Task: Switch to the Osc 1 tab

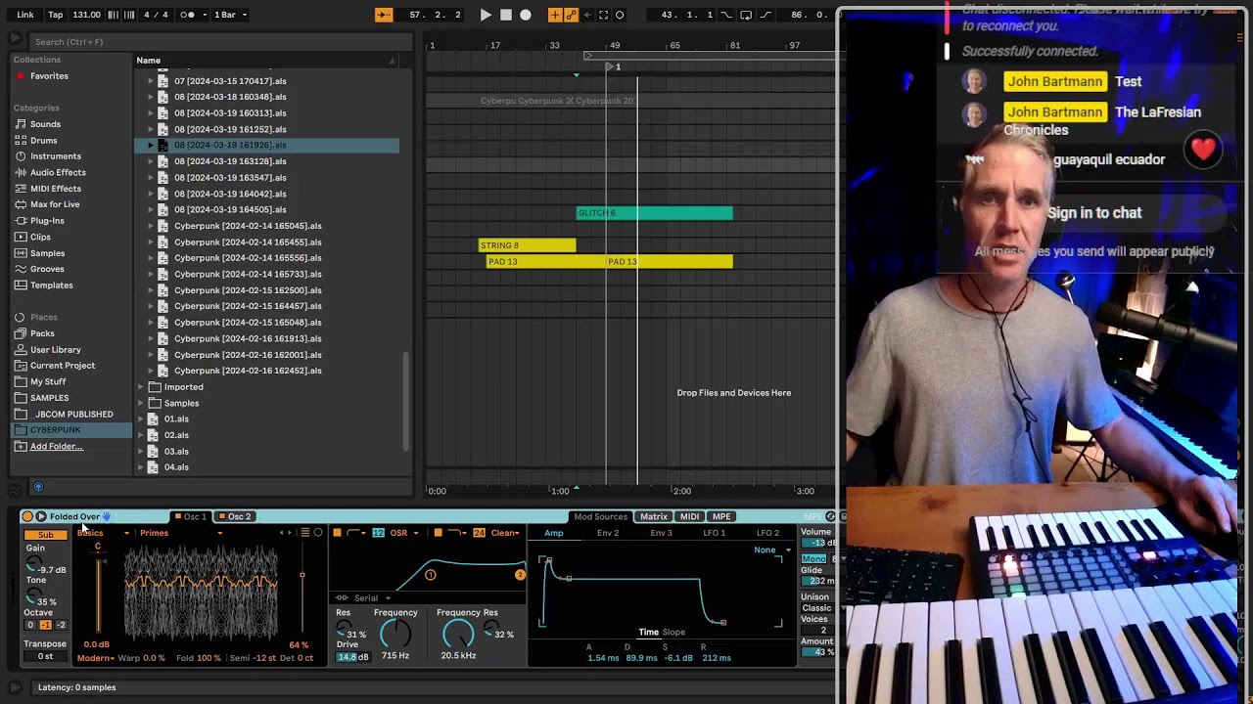Action: pos(190,517)
